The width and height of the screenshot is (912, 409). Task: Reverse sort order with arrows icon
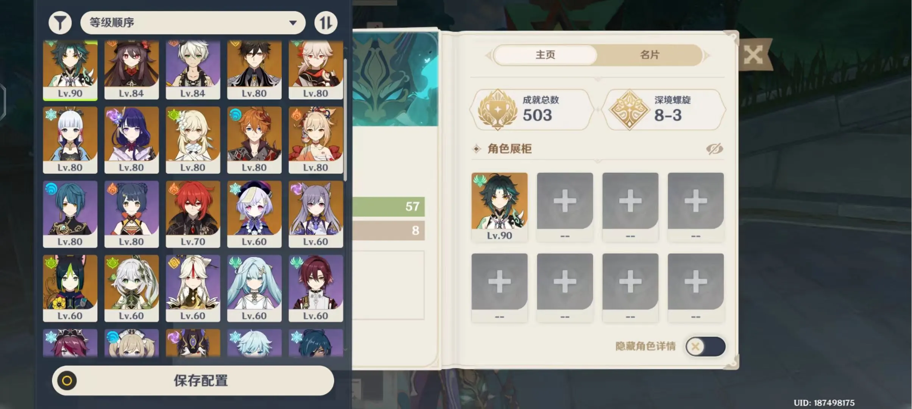coord(326,23)
